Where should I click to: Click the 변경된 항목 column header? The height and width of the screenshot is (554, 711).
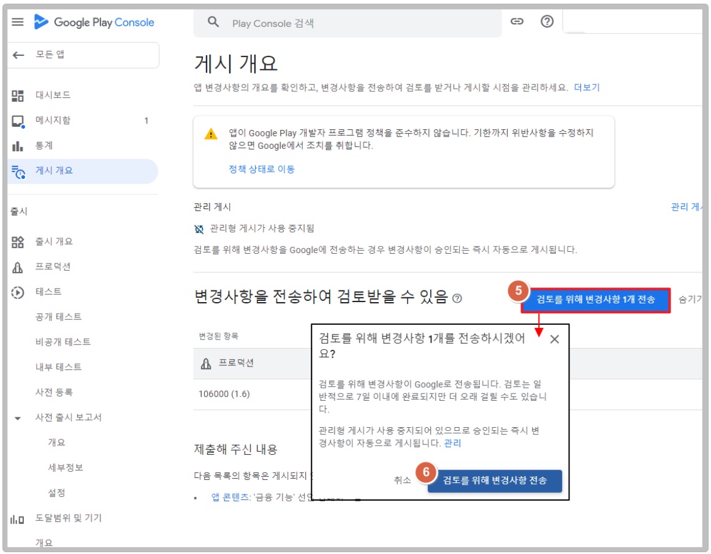219,336
